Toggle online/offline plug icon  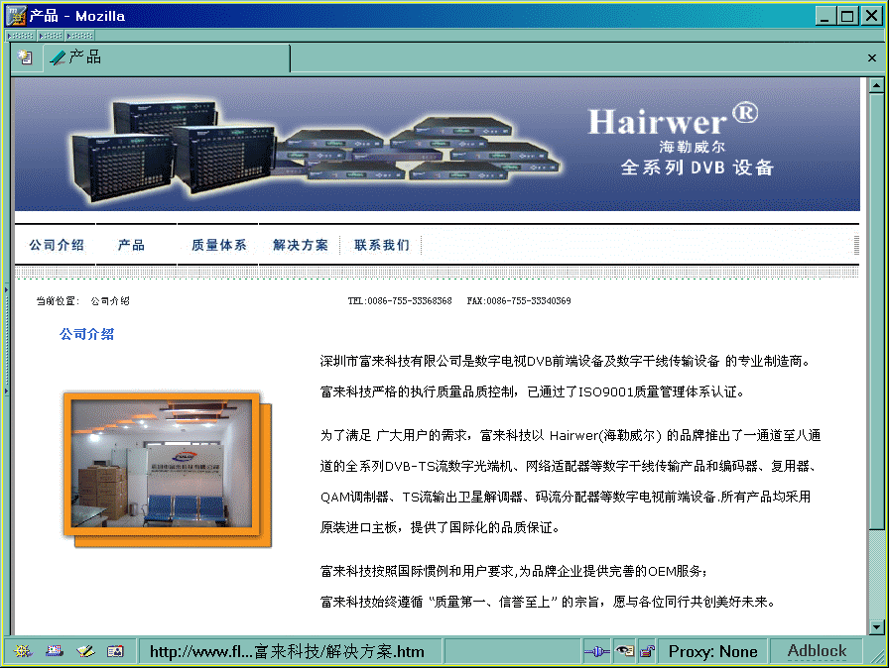tap(597, 651)
